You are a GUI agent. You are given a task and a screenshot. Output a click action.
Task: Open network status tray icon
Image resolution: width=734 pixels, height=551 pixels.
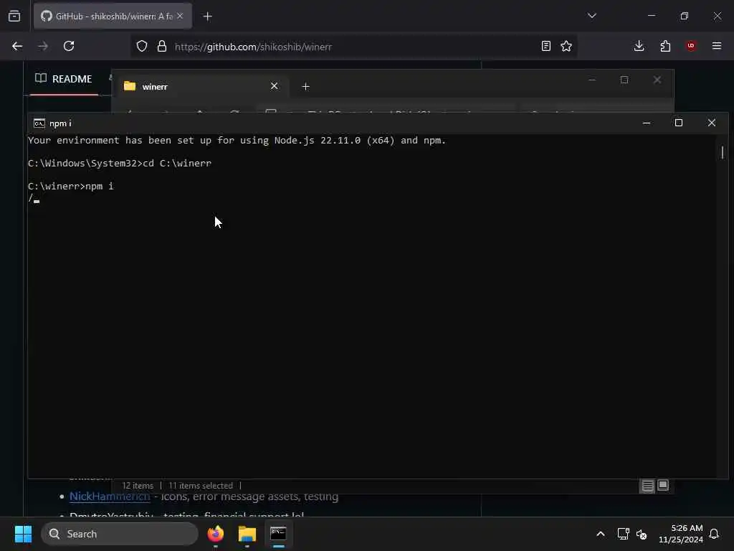[x=623, y=534]
